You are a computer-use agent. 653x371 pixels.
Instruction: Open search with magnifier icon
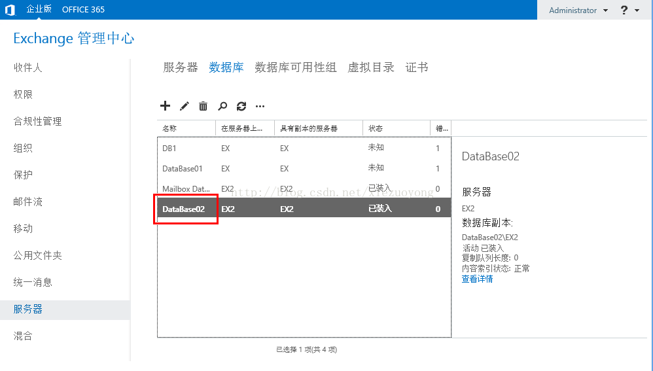coord(222,106)
